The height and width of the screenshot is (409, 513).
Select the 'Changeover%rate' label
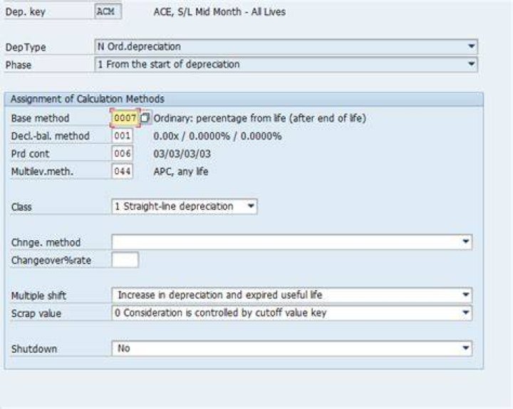[51, 261]
